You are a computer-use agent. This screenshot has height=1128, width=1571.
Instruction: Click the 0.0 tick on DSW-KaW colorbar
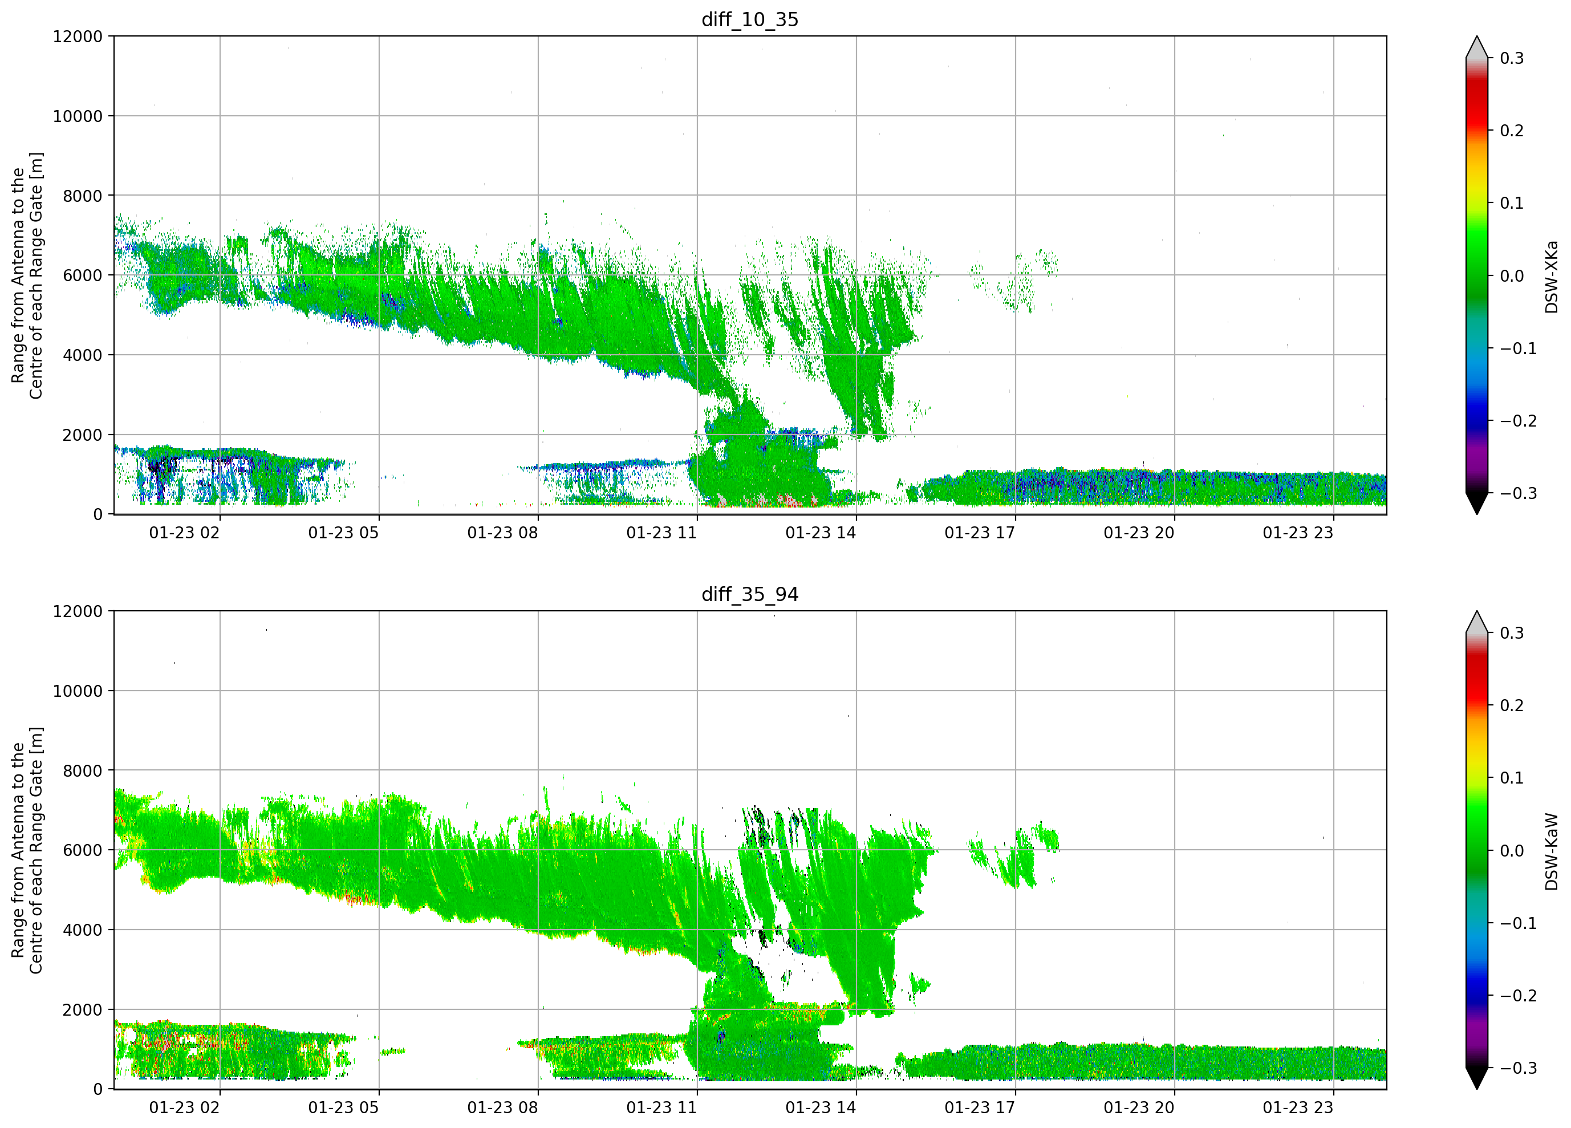pyautogui.click(x=1512, y=851)
